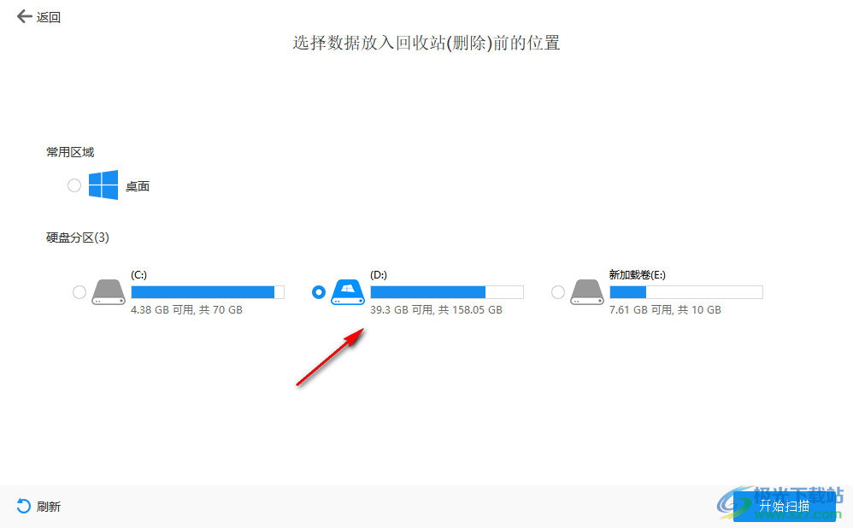Select the 新加载卷(E:) radio button

coord(558,291)
